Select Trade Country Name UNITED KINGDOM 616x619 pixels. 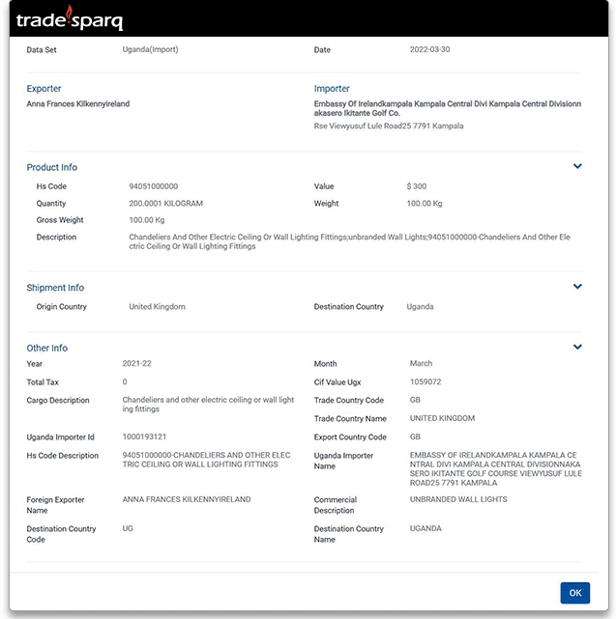pyautogui.click(x=442, y=418)
